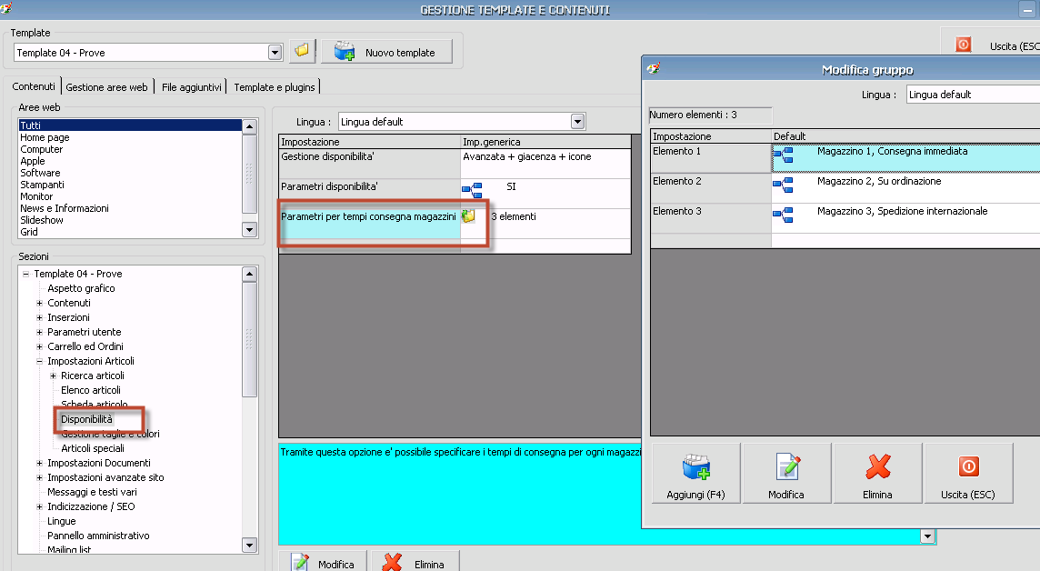Image resolution: width=1040 pixels, height=571 pixels.
Task: Select Disponibilità tree item
Action: click(x=87, y=419)
